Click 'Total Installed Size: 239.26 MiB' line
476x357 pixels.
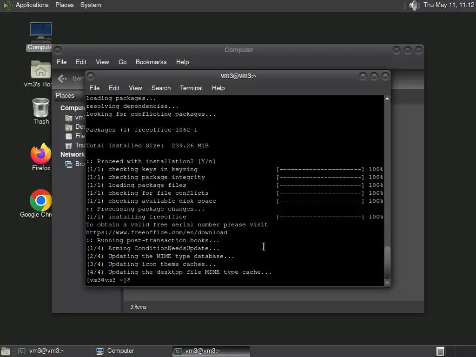tap(147, 145)
